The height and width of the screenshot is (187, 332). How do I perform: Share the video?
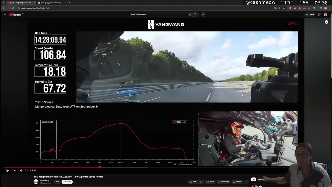pyautogui.click(x=210, y=182)
